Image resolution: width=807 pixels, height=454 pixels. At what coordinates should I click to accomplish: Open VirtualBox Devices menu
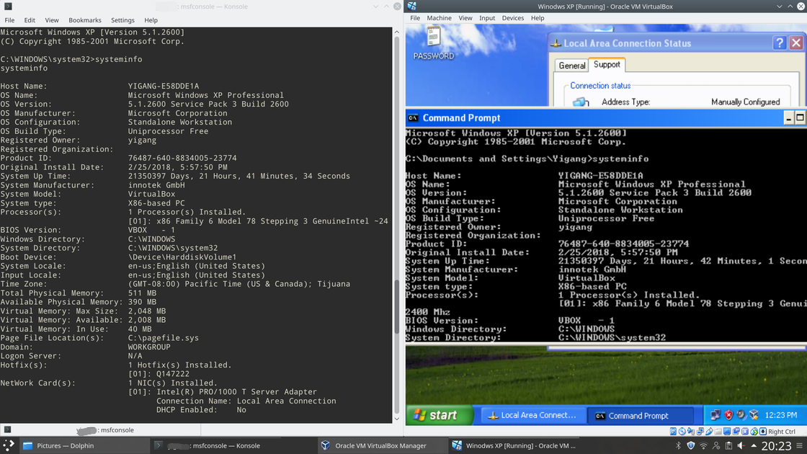[512, 18]
